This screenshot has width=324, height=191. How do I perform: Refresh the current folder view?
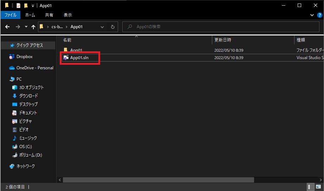[112, 27]
